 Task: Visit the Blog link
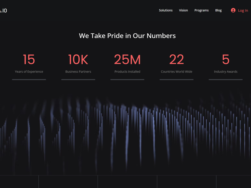218,10
